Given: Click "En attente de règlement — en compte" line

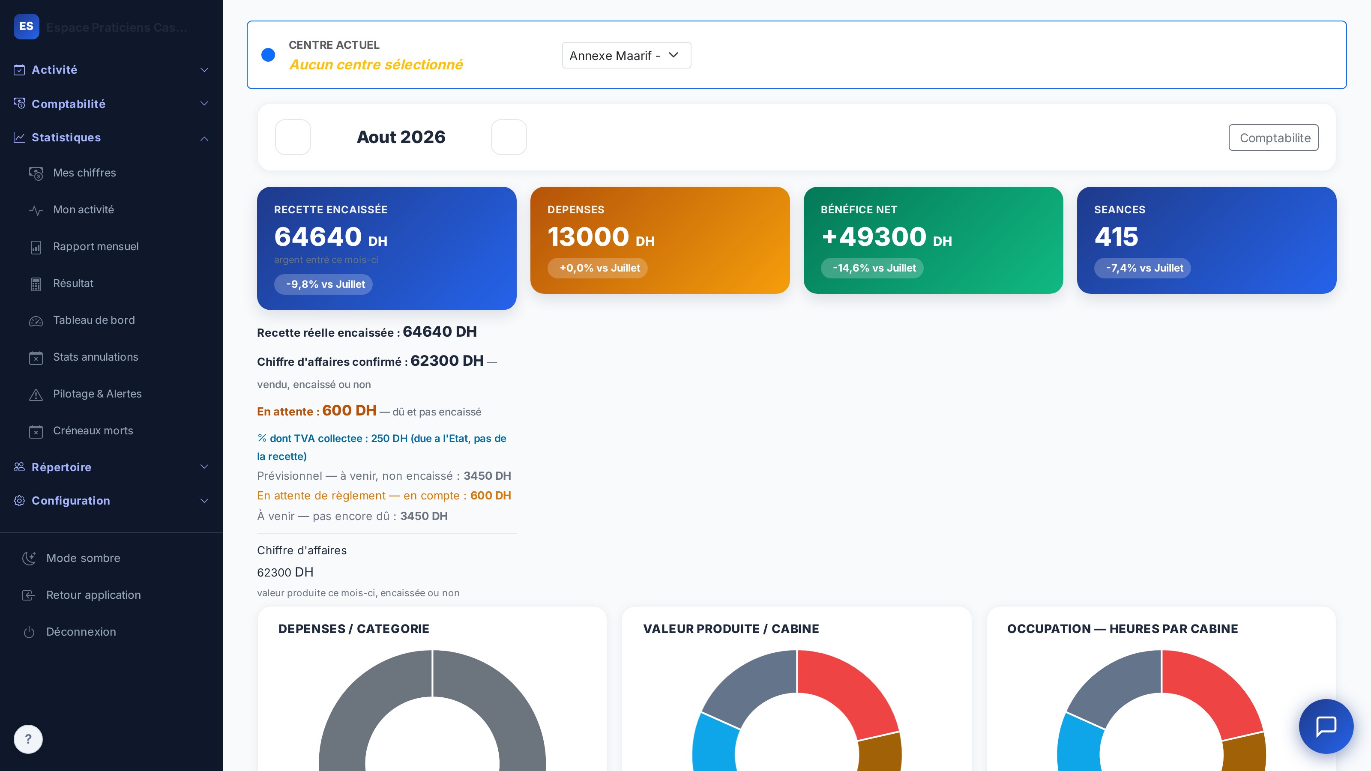Looking at the screenshot, I should [x=384, y=496].
